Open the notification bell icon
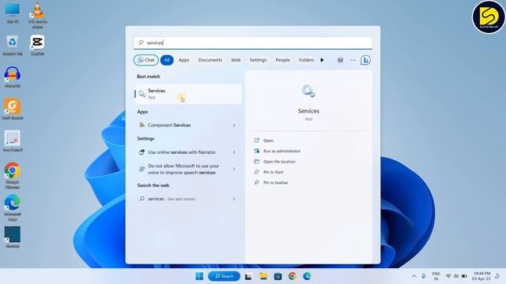 click(497, 276)
